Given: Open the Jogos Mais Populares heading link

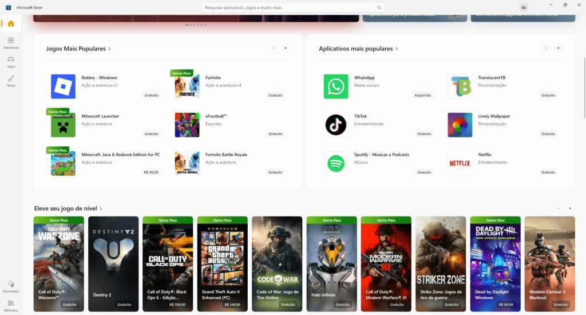Looking at the screenshot, I should pos(78,49).
